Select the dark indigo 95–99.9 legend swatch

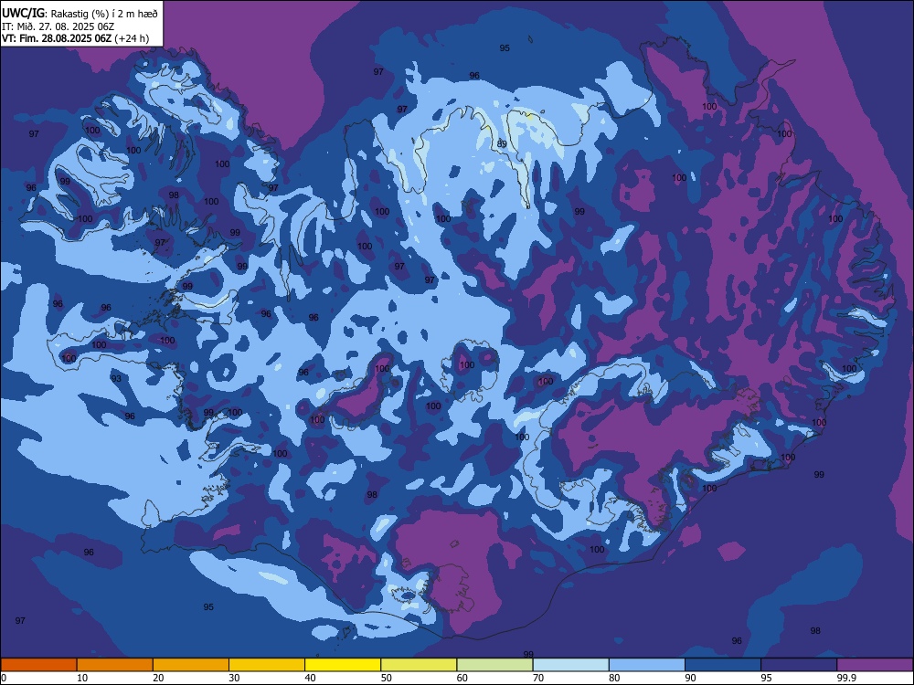[799, 665]
